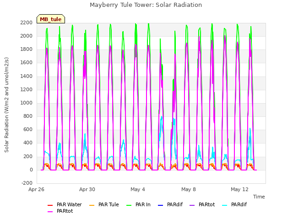Click the MB_tule site label tag
The image size is (293, 220).
tap(51, 19)
